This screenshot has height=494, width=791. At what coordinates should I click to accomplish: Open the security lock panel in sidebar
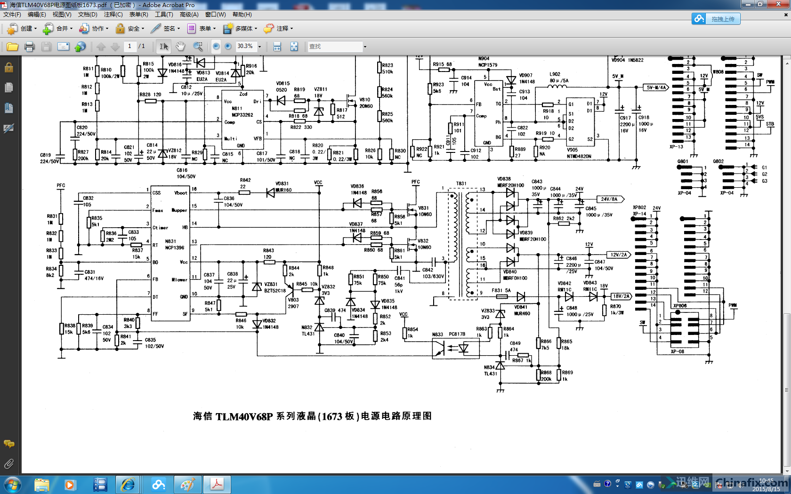pyautogui.click(x=8, y=68)
